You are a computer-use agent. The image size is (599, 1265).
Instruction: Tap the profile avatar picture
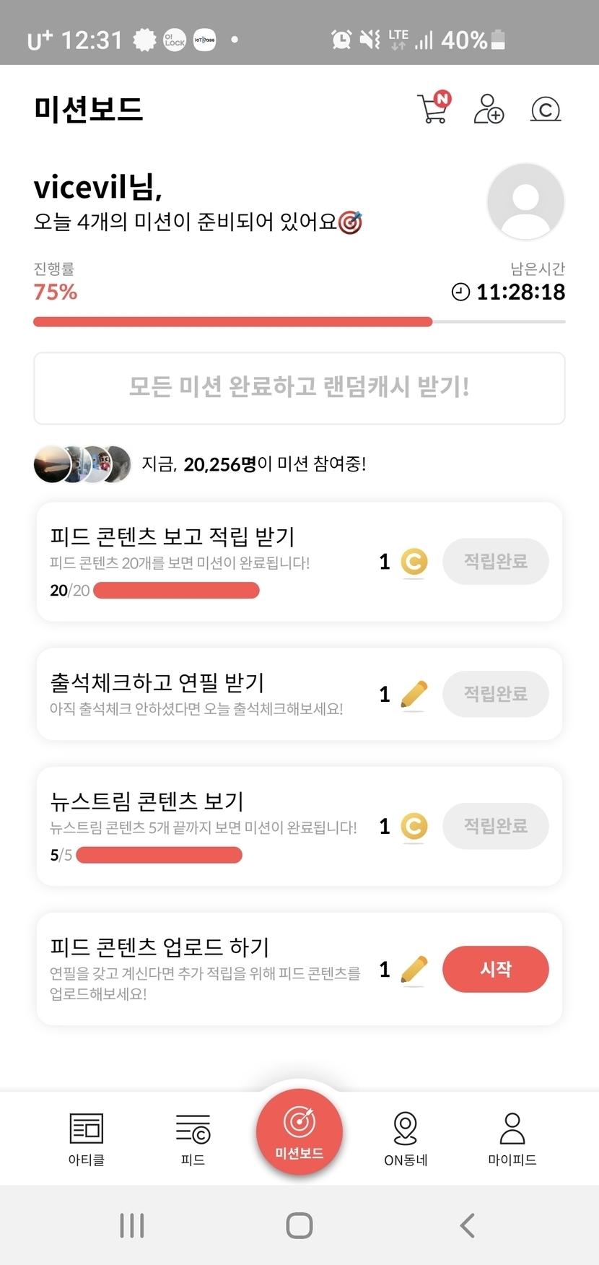tap(525, 201)
